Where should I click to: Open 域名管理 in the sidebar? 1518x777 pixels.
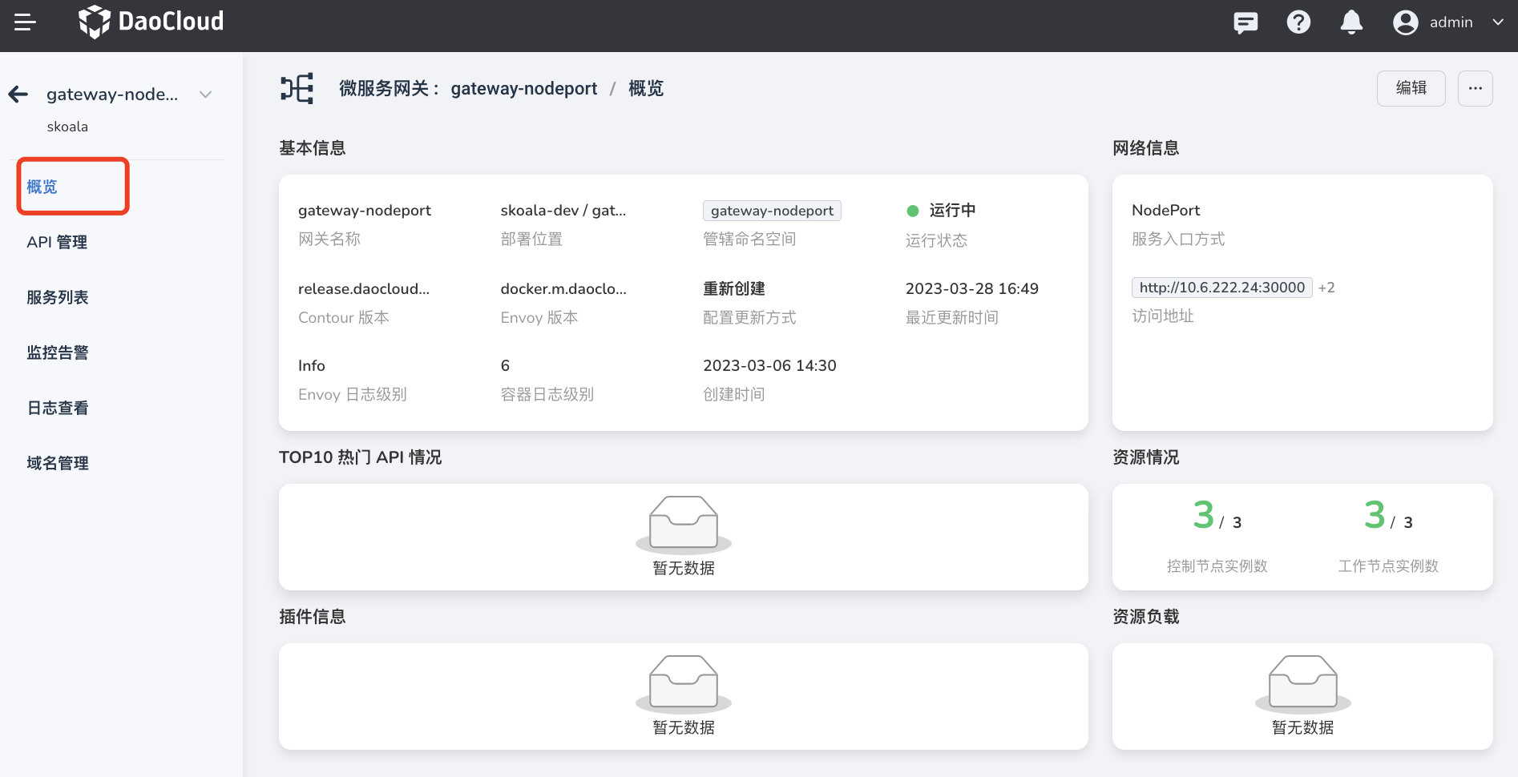(x=57, y=463)
